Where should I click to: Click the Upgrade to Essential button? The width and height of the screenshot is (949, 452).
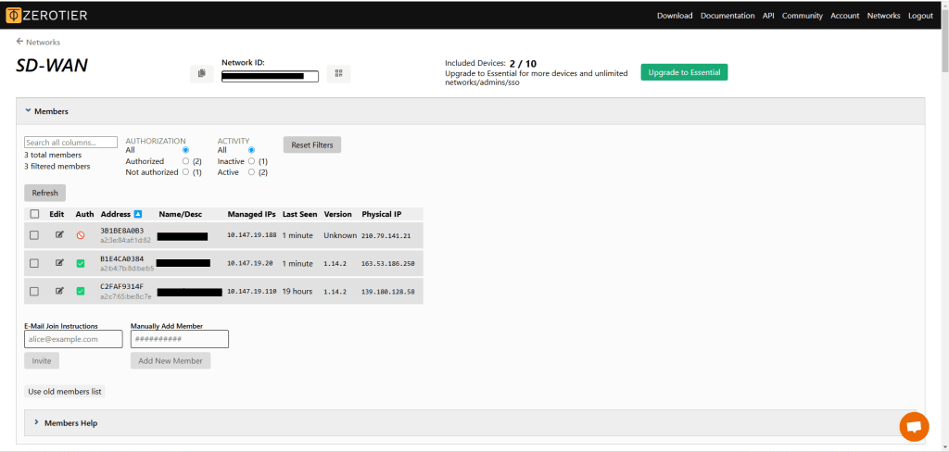pos(684,72)
